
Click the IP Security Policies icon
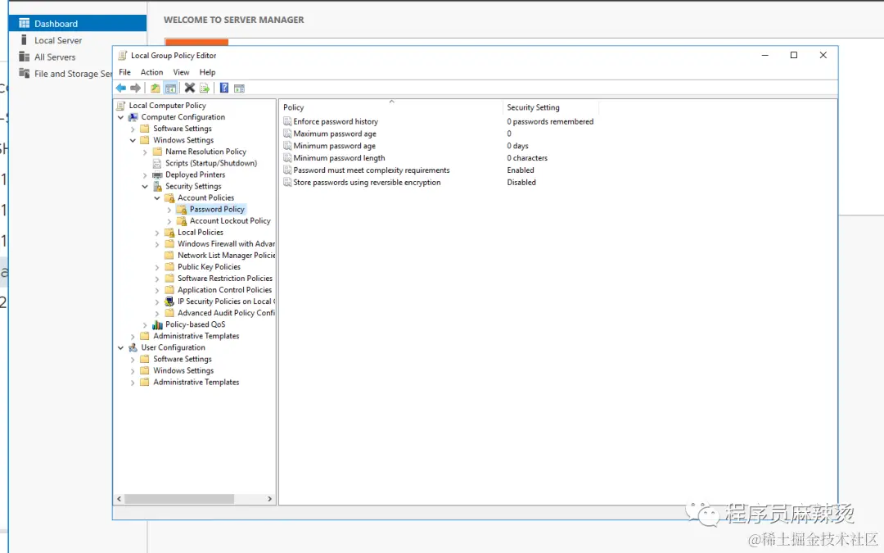coord(169,301)
